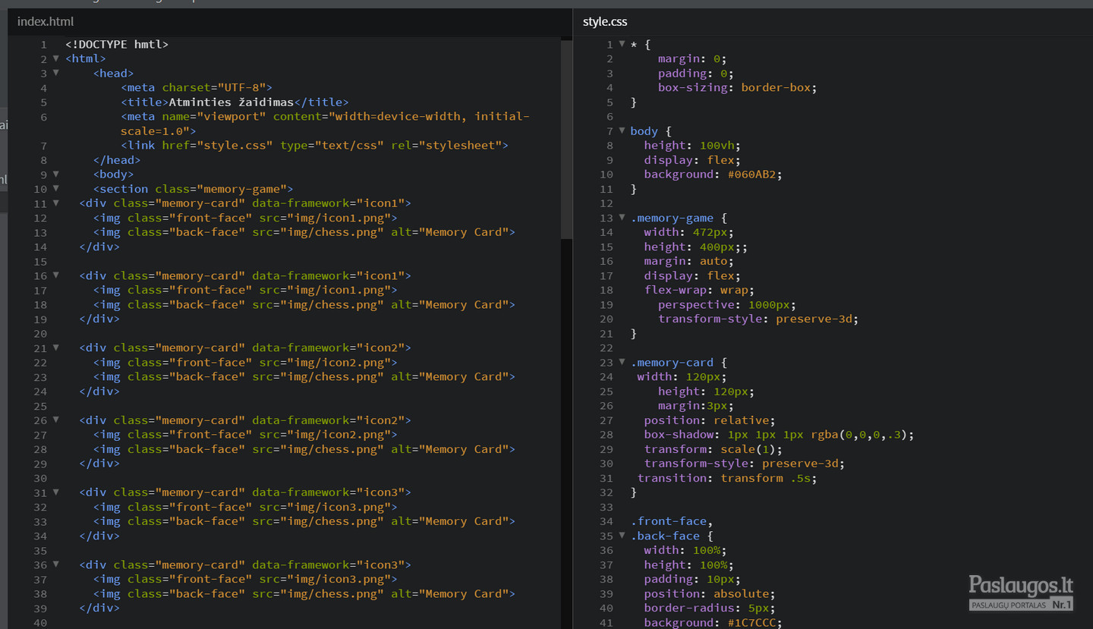Click line number 22 in style.css gutter
This screenshot has width=1093, height=629.
pos(606,348)
